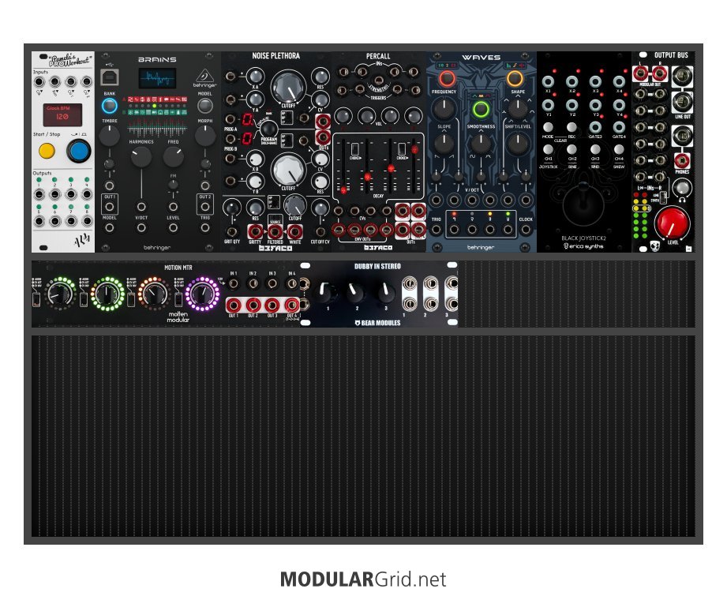This screenshot has height=596, width=727.
Task: Push the green-ringed center button on Waves
Action: click(481, 110)
